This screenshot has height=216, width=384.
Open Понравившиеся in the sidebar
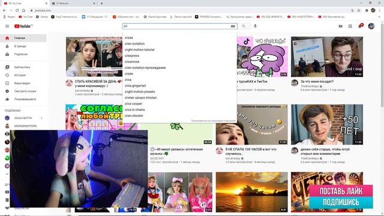(23, 99)
